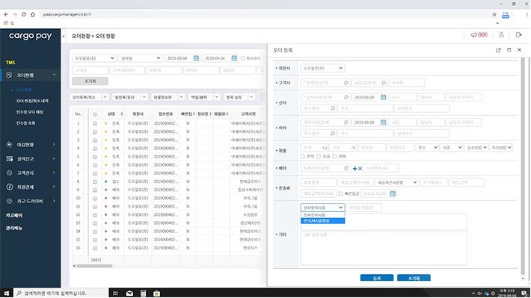Open Calculator from the taskbar
The width and height of the screenshot is (531, 298).
[144, 294]
